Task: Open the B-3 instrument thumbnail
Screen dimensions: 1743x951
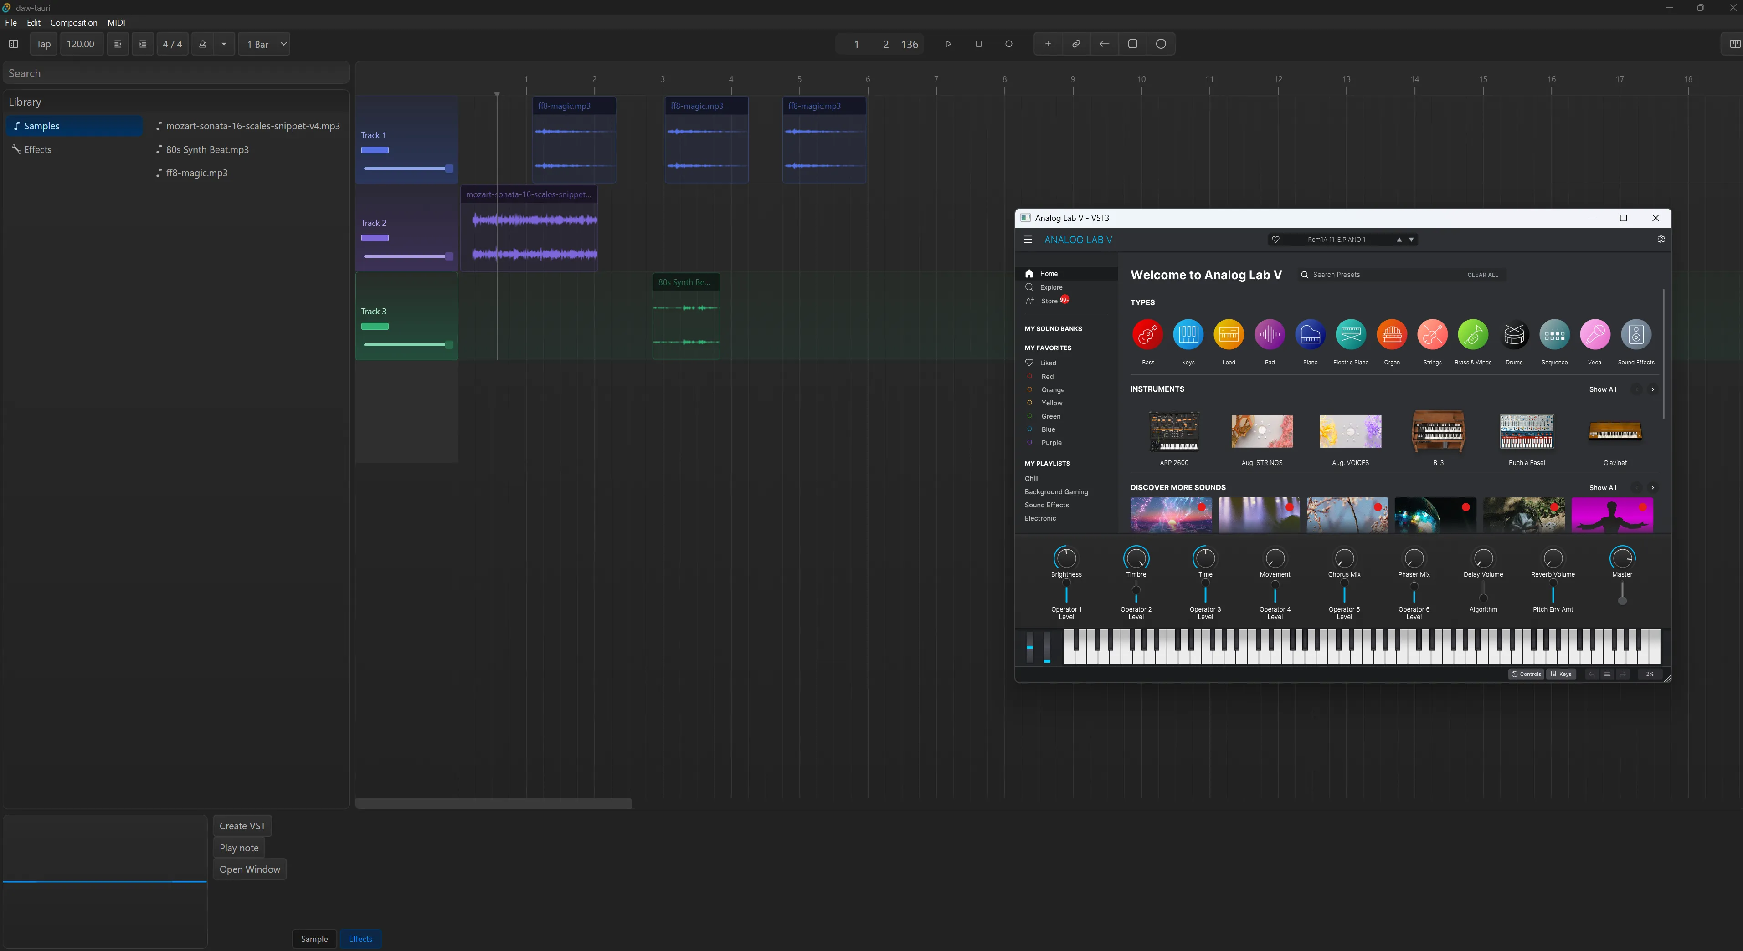Action: 1439,431
